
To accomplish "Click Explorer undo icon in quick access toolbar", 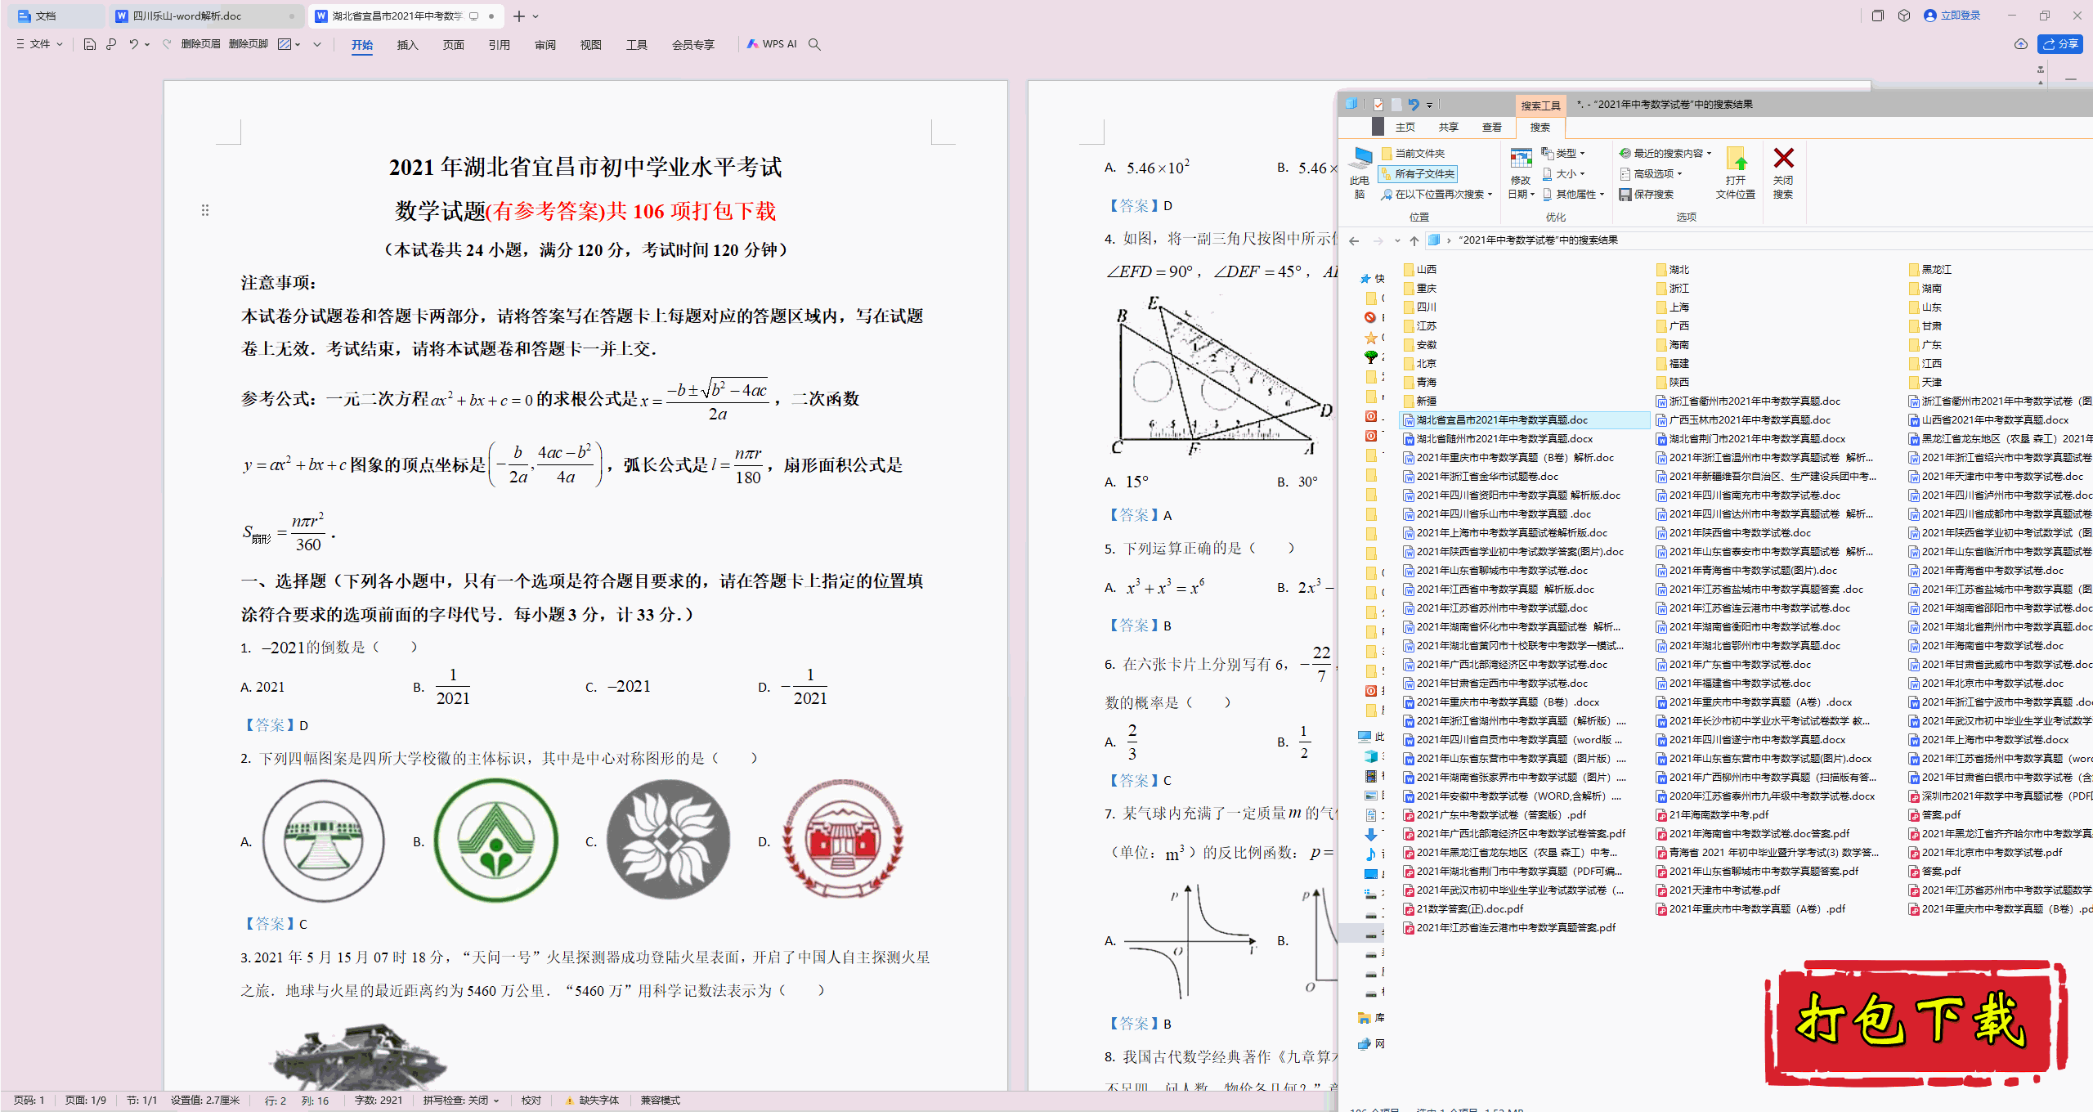I will (x=1414, y=105).
